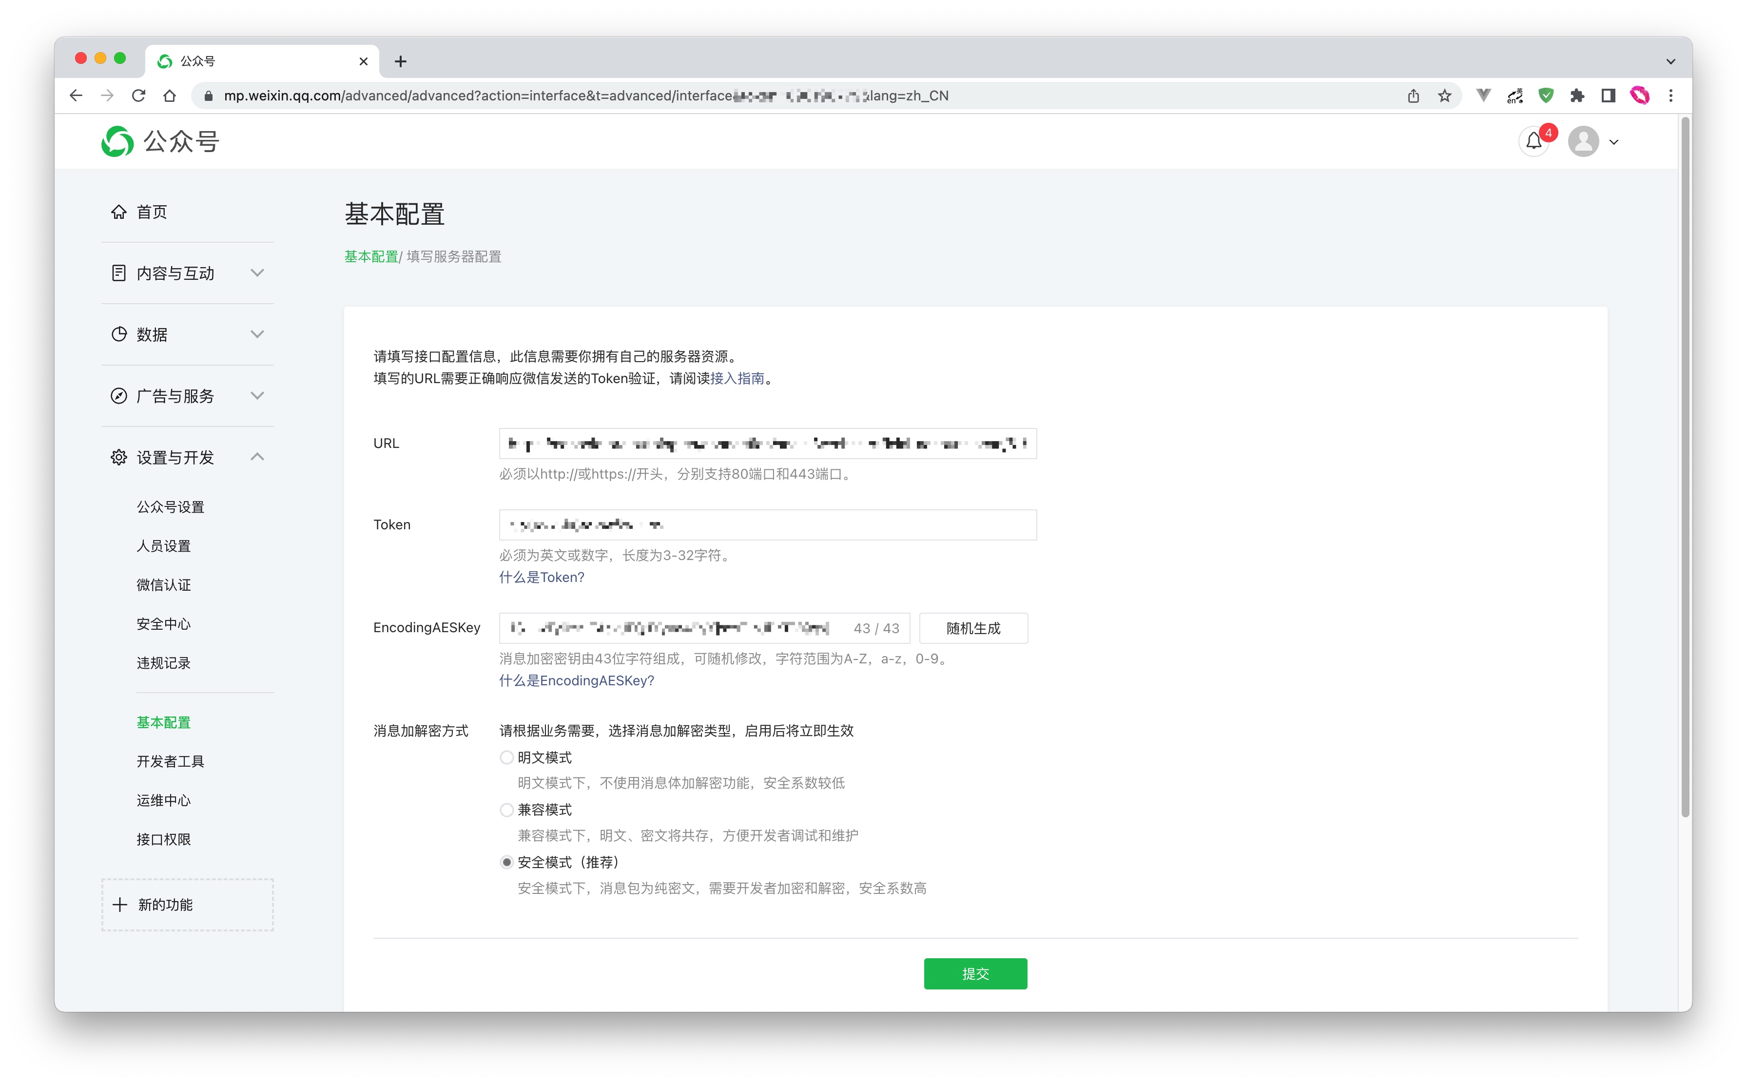Select 安全模式（推荐）radio option
The image size is (1747, 1084).
tap(507, 862)
